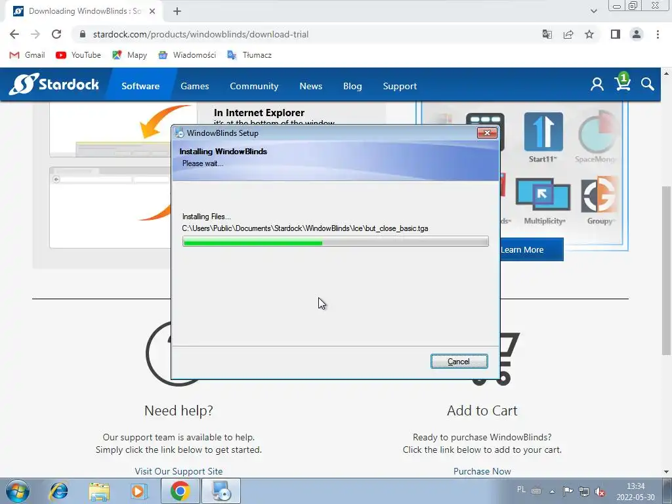Follow the Purchase Now link
Screen dimensions: 672x504
click(482, 471)
